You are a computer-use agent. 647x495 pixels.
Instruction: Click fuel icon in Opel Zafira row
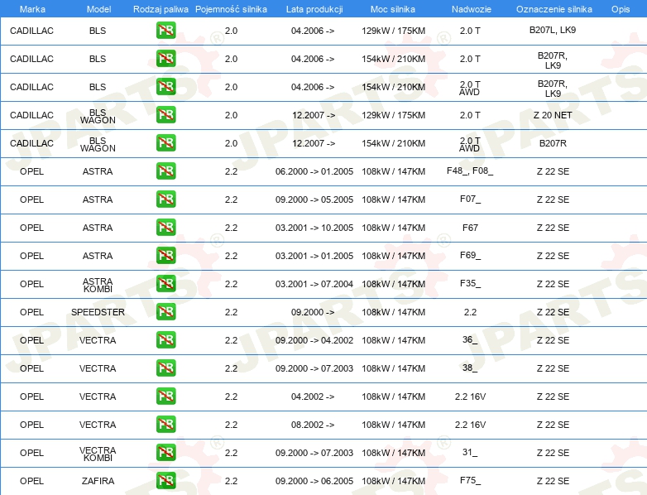[165, 481]
